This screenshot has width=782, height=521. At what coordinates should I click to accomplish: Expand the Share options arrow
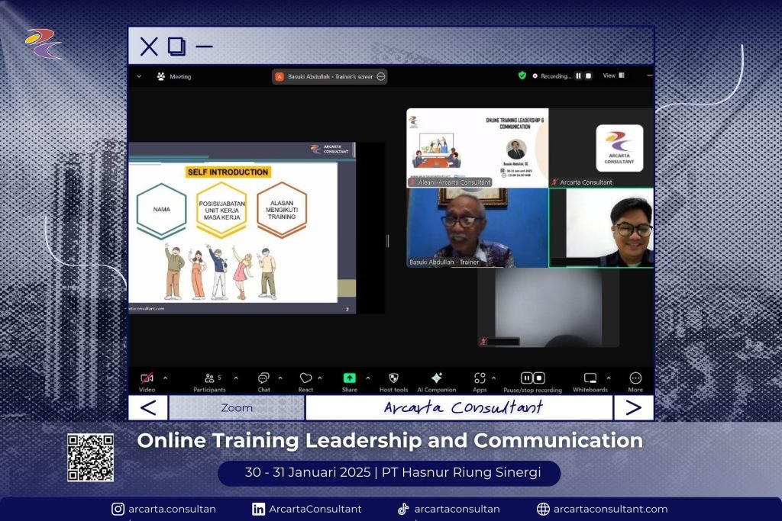pos(368,378)
